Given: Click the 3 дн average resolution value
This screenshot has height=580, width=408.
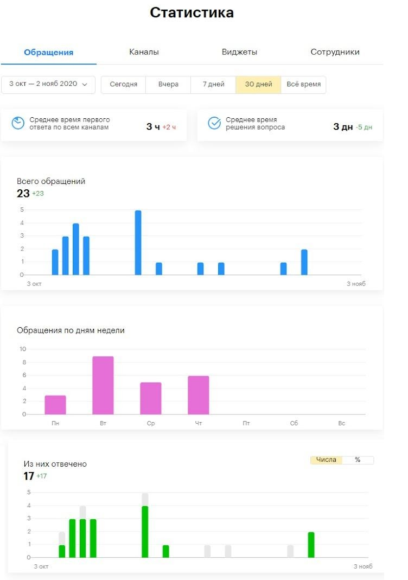Looking at the screenshot, I should pos(343,127).
